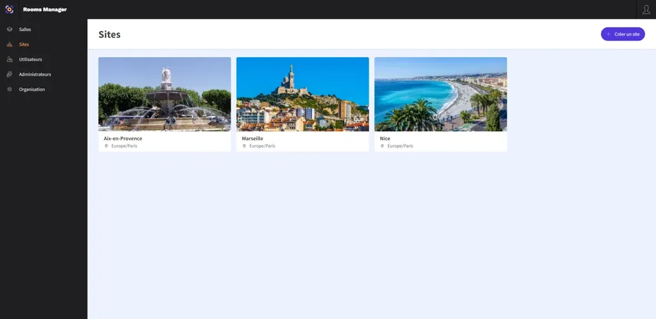
Task: Select the Aix-en-Provence site name
Action: click(123, 139)
